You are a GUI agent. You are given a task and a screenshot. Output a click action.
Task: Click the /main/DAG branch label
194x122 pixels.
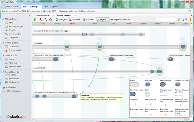point(38,43)
